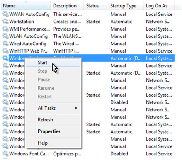Click the WMI Performance Adapter gear icon

tap(5, 29)
